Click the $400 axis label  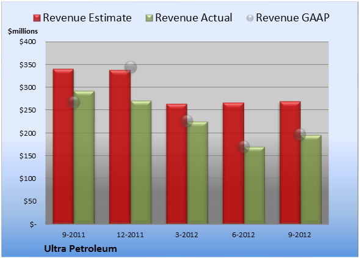[x=27, y=42]
